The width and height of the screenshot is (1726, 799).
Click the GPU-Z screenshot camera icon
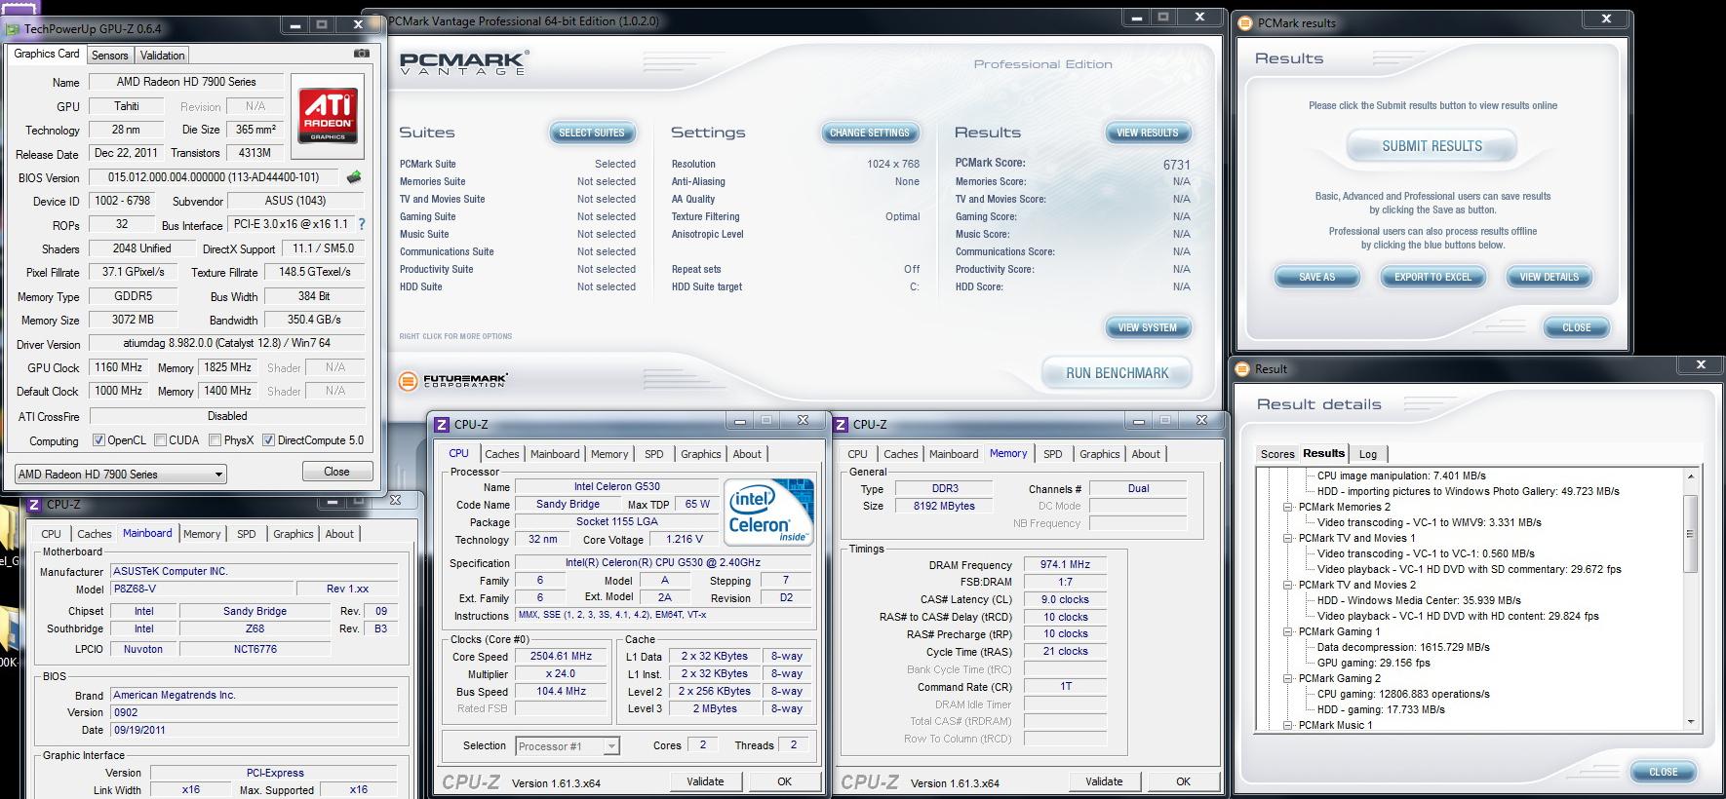click(x=361, y=55)
